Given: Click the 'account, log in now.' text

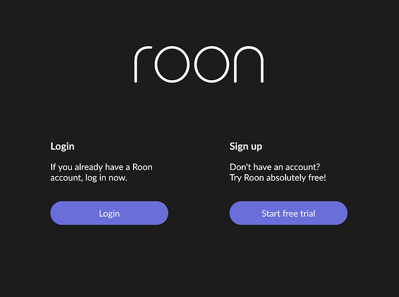Looking at the screenshot, I should pyautogui.click(x=88, y=178).
